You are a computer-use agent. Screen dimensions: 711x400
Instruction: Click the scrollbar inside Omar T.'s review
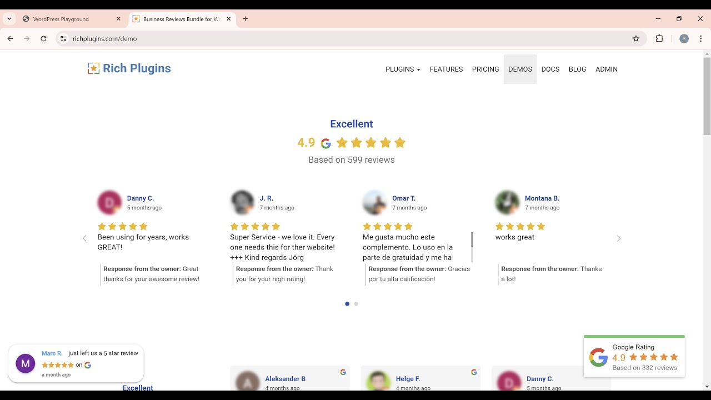[x=472, y=240]
